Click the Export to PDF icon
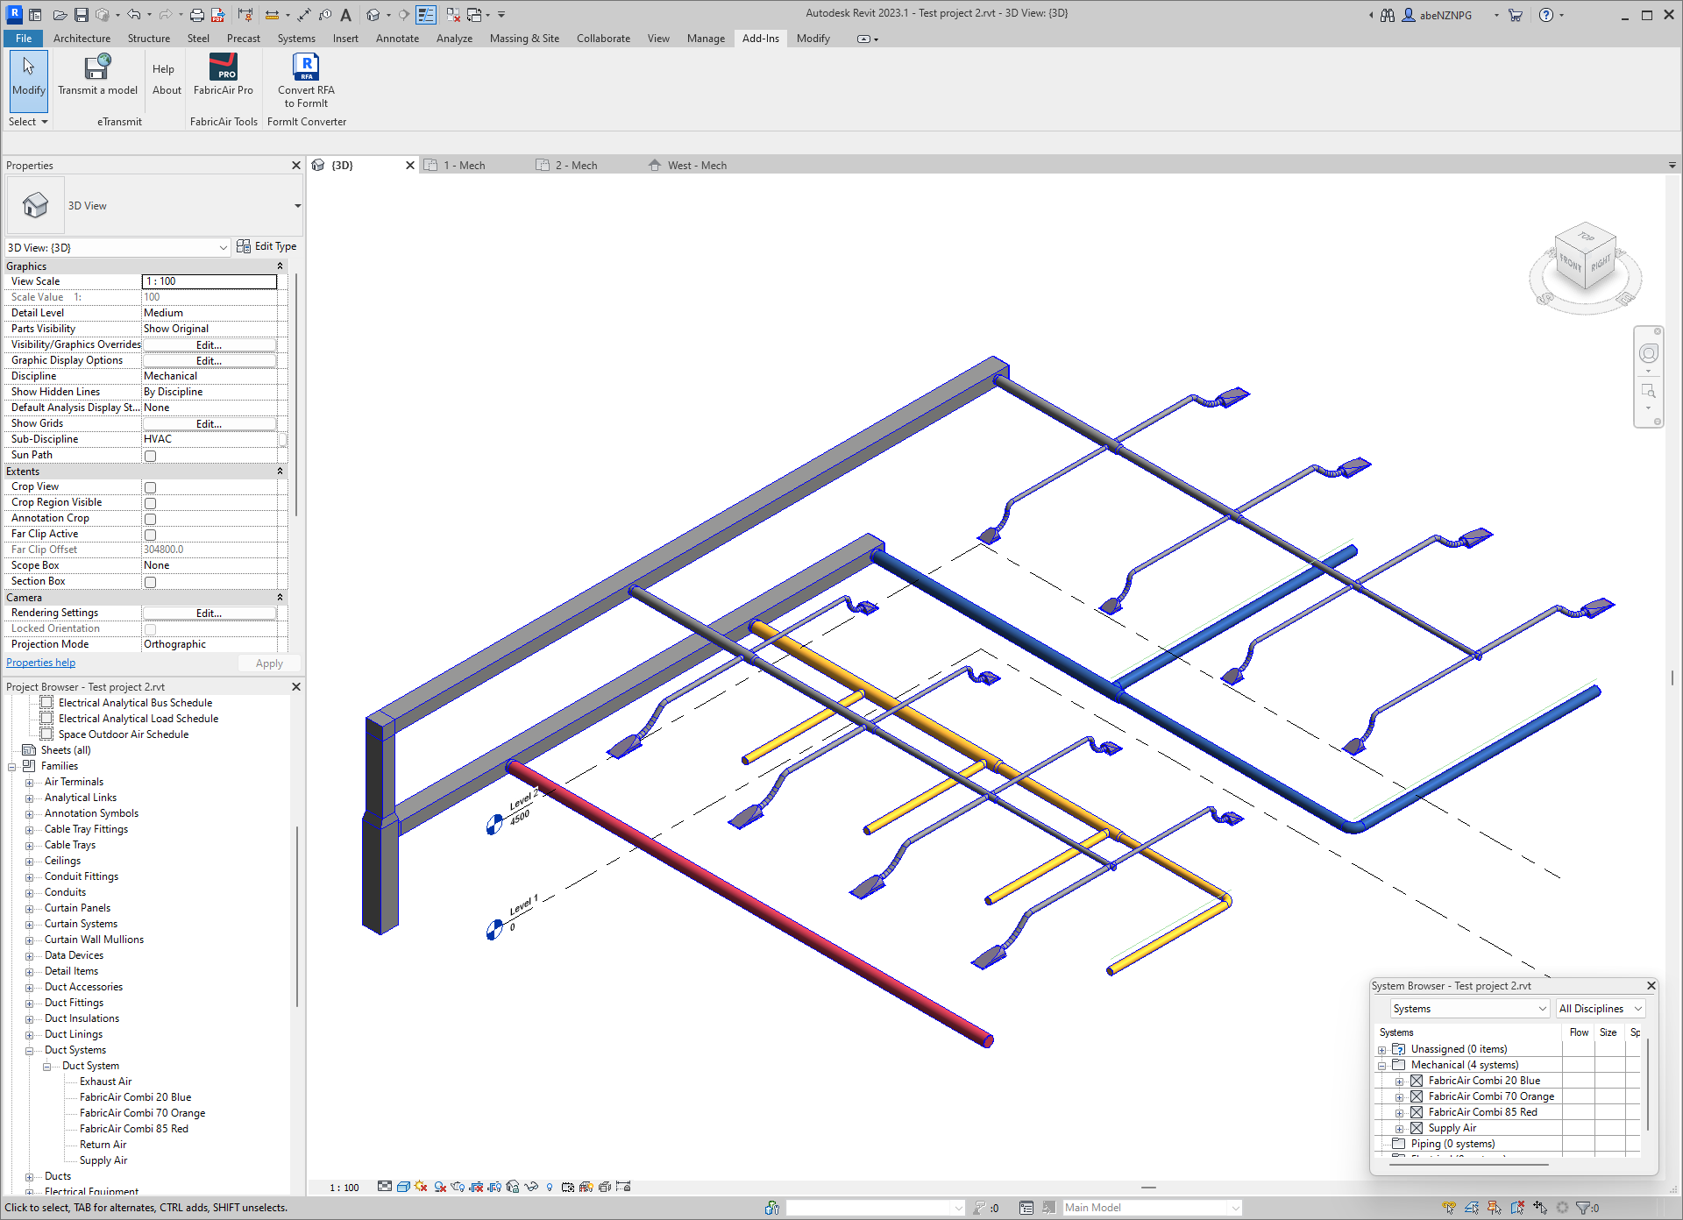 pos(217,14)
